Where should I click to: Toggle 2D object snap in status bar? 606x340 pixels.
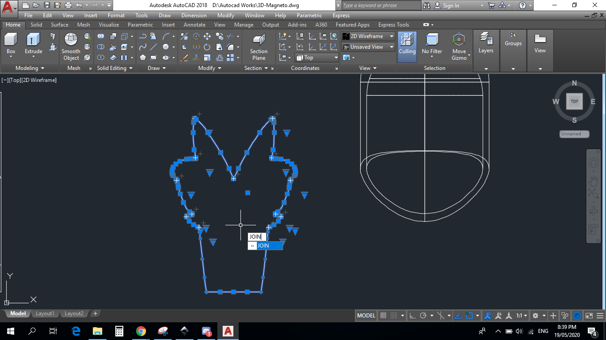pyautogui.click(x=469, y=316)
